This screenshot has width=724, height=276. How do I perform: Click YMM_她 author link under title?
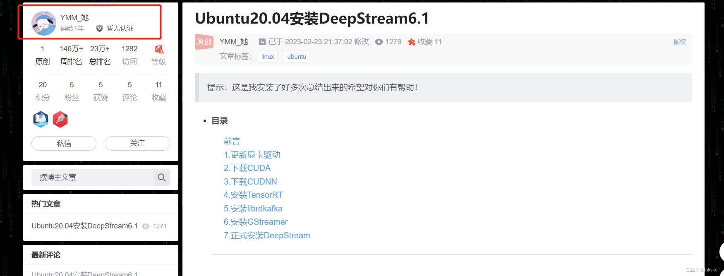click(x=234, y=42)
